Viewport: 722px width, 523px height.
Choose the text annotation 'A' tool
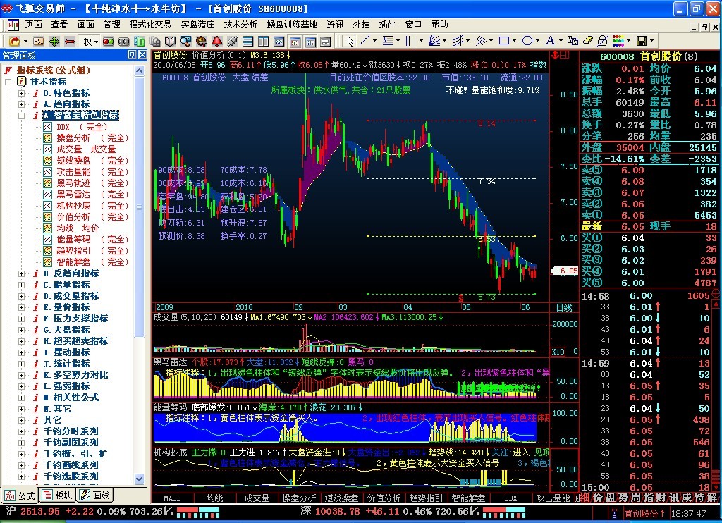pos(549,42)
